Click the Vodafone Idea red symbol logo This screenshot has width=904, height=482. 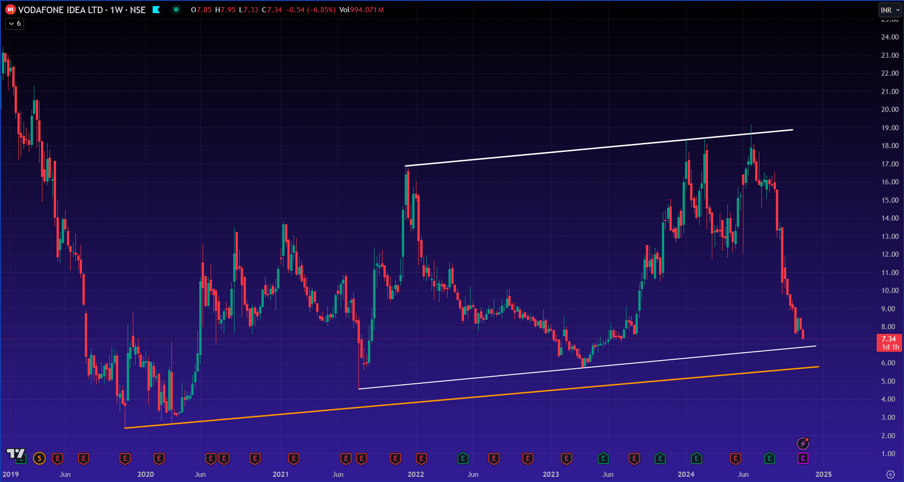(x=10, y=9)
